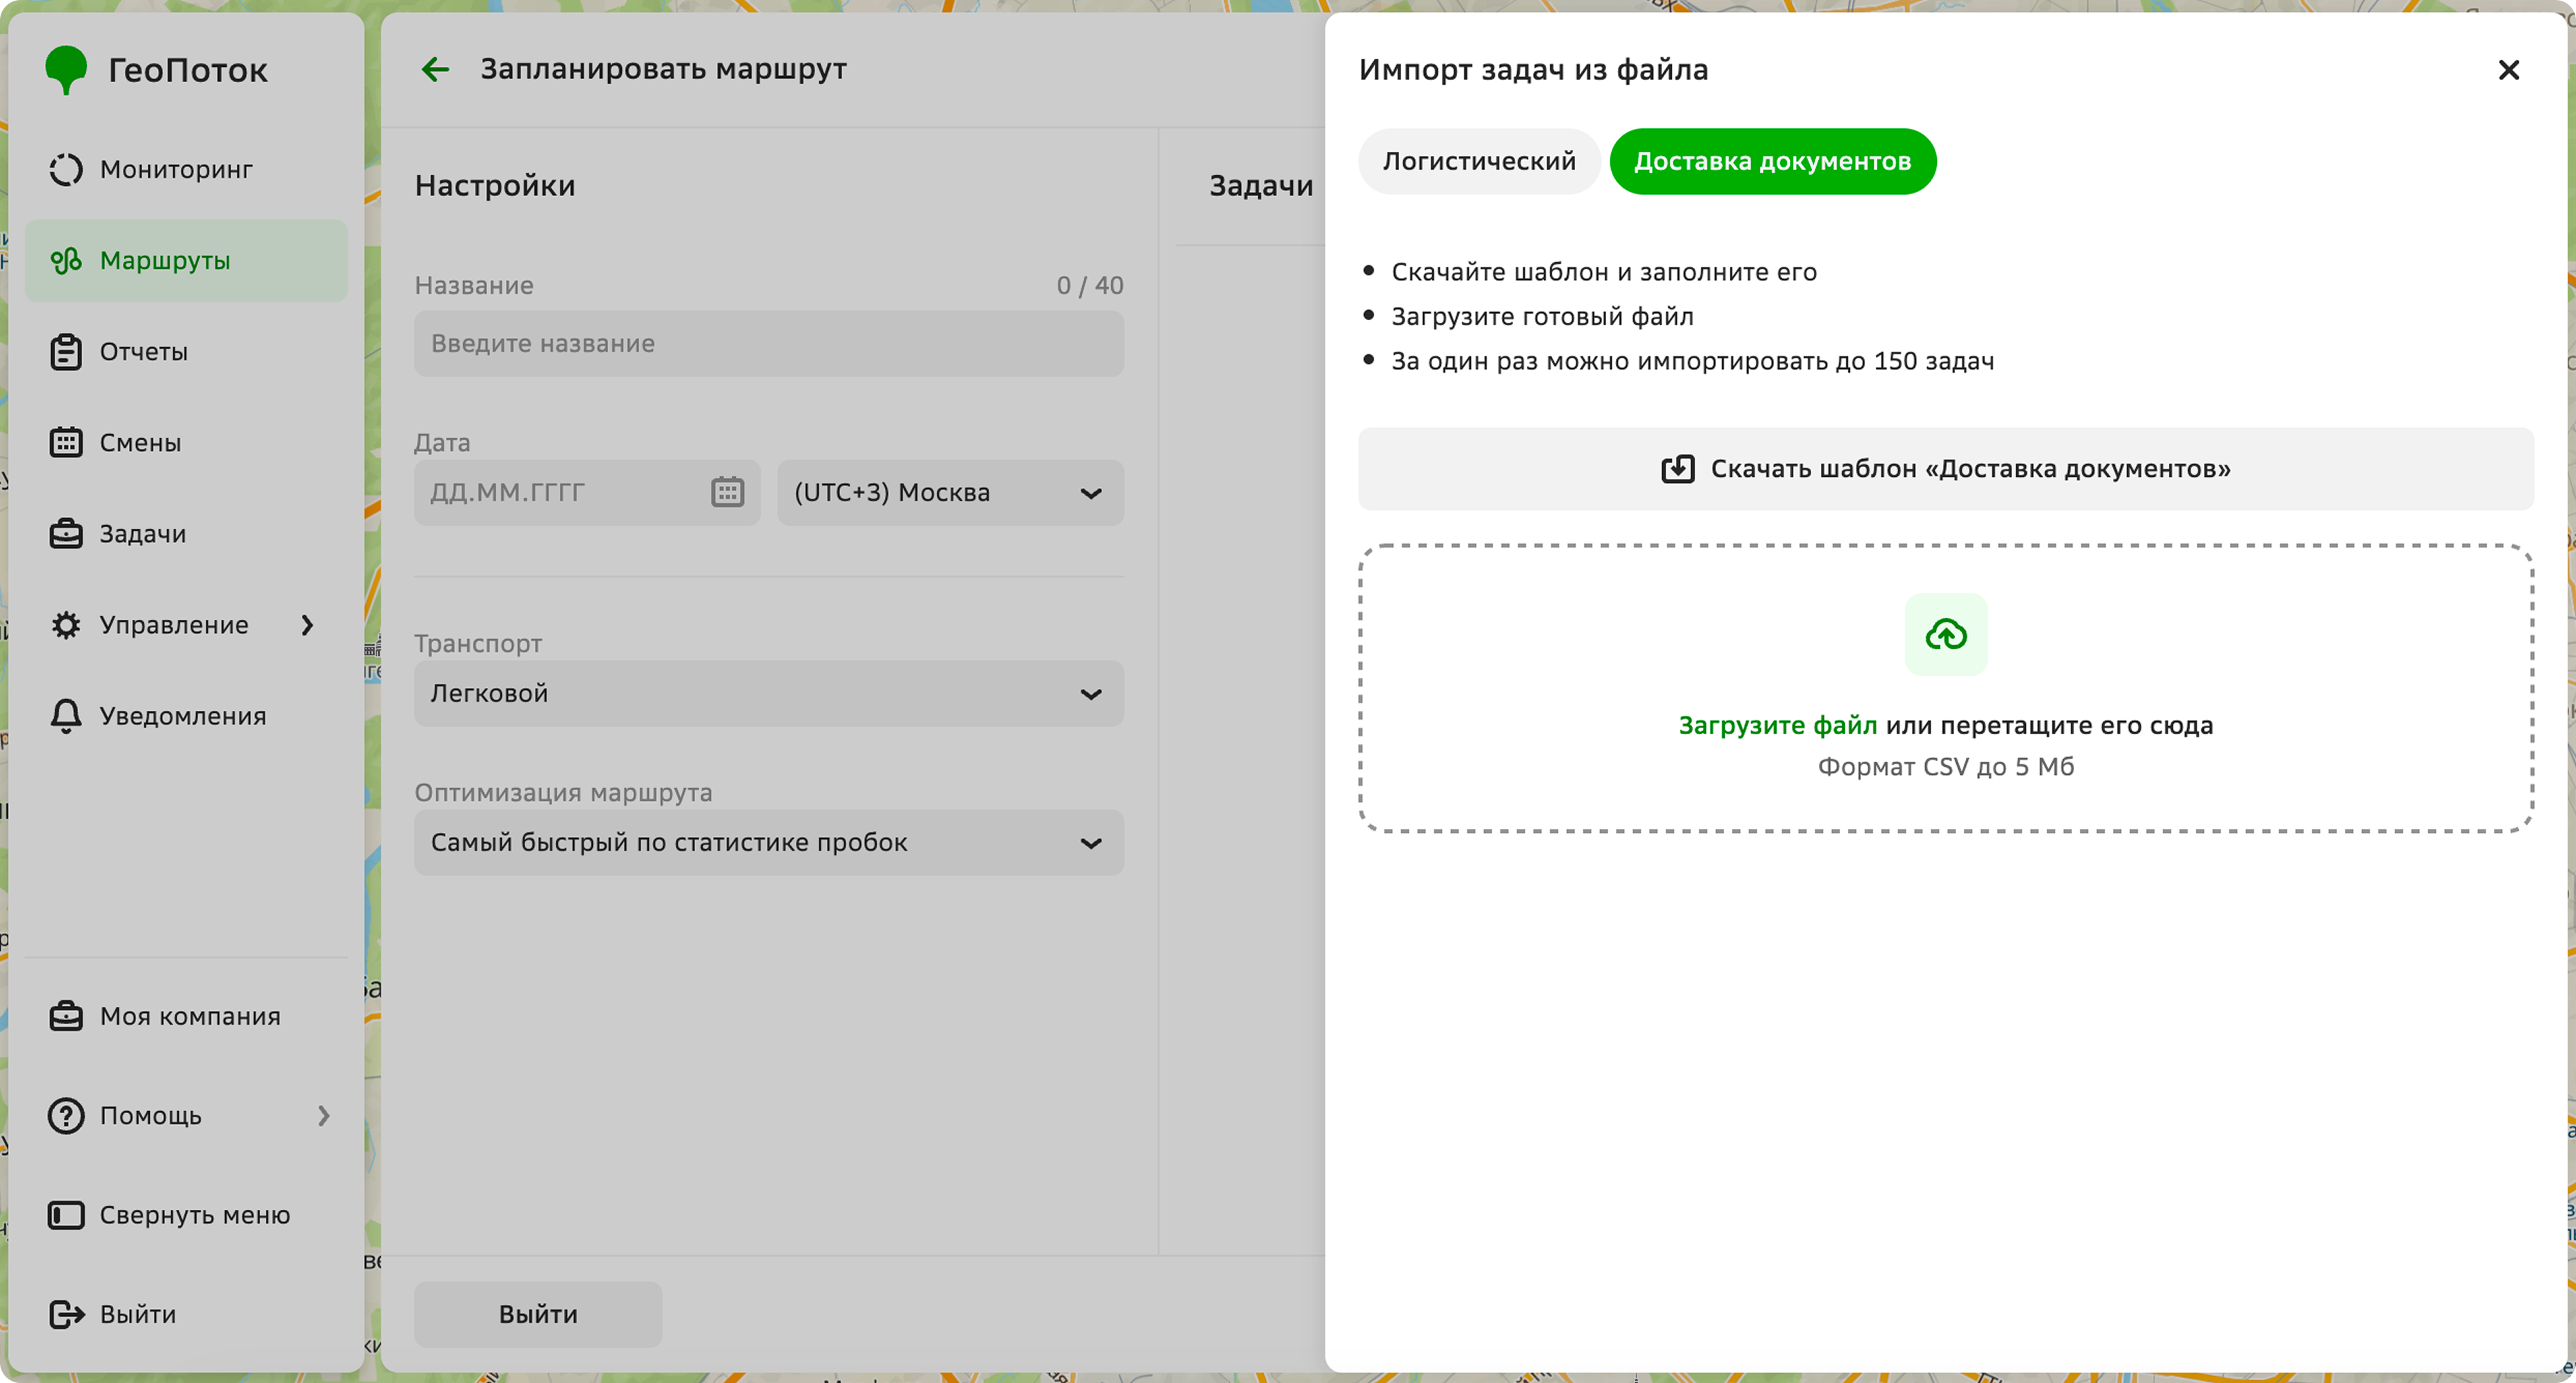
Task: Select the Логистический import type
Action: [x=1479, y=161]
